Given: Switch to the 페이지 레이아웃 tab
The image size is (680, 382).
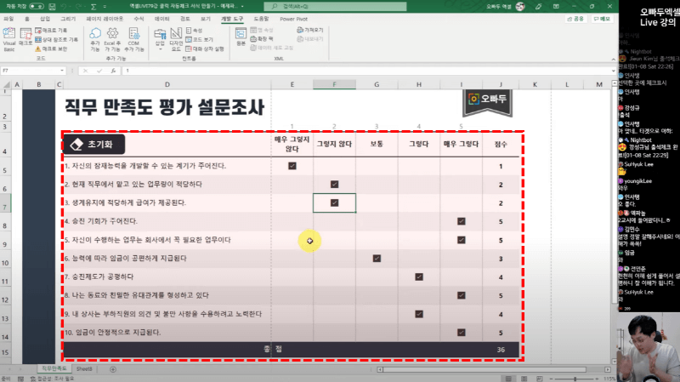Looking at the screenshot, I should click(x=105, y=19).
